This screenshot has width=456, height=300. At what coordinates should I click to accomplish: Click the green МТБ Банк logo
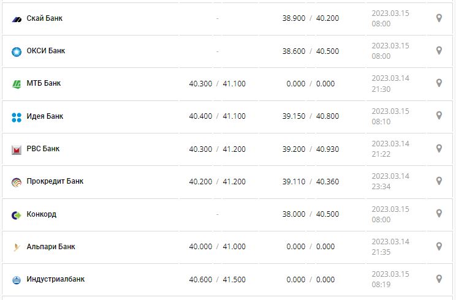click(17, 84)
